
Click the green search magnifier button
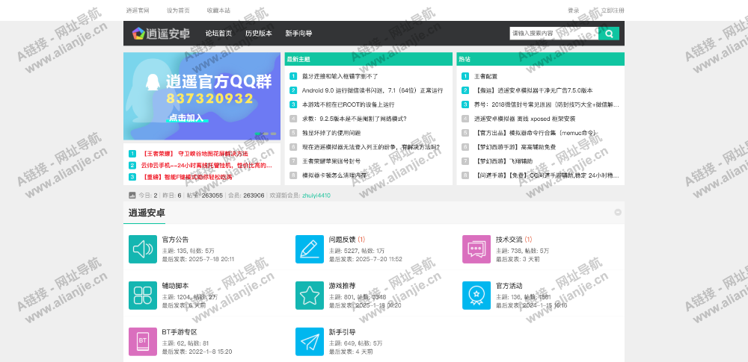[x=610, y=33]
